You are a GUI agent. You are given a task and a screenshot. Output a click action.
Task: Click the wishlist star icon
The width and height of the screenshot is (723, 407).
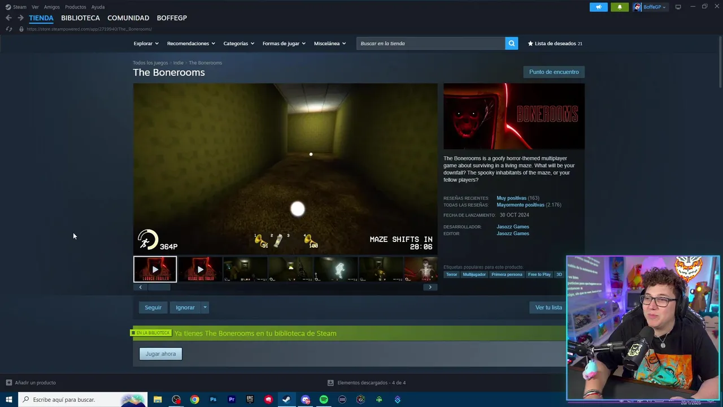[x=530, y=44]
